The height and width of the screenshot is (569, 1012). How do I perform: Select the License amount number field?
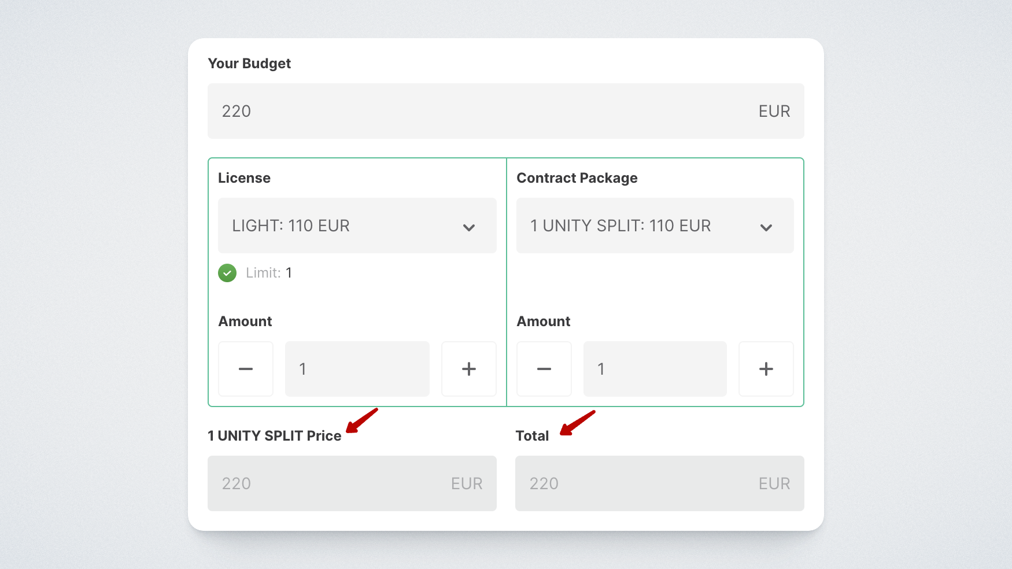[x=357, y=369]
